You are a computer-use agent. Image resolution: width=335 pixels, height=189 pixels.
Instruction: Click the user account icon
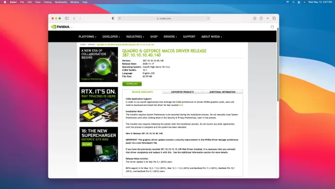(x=272, y=27)
